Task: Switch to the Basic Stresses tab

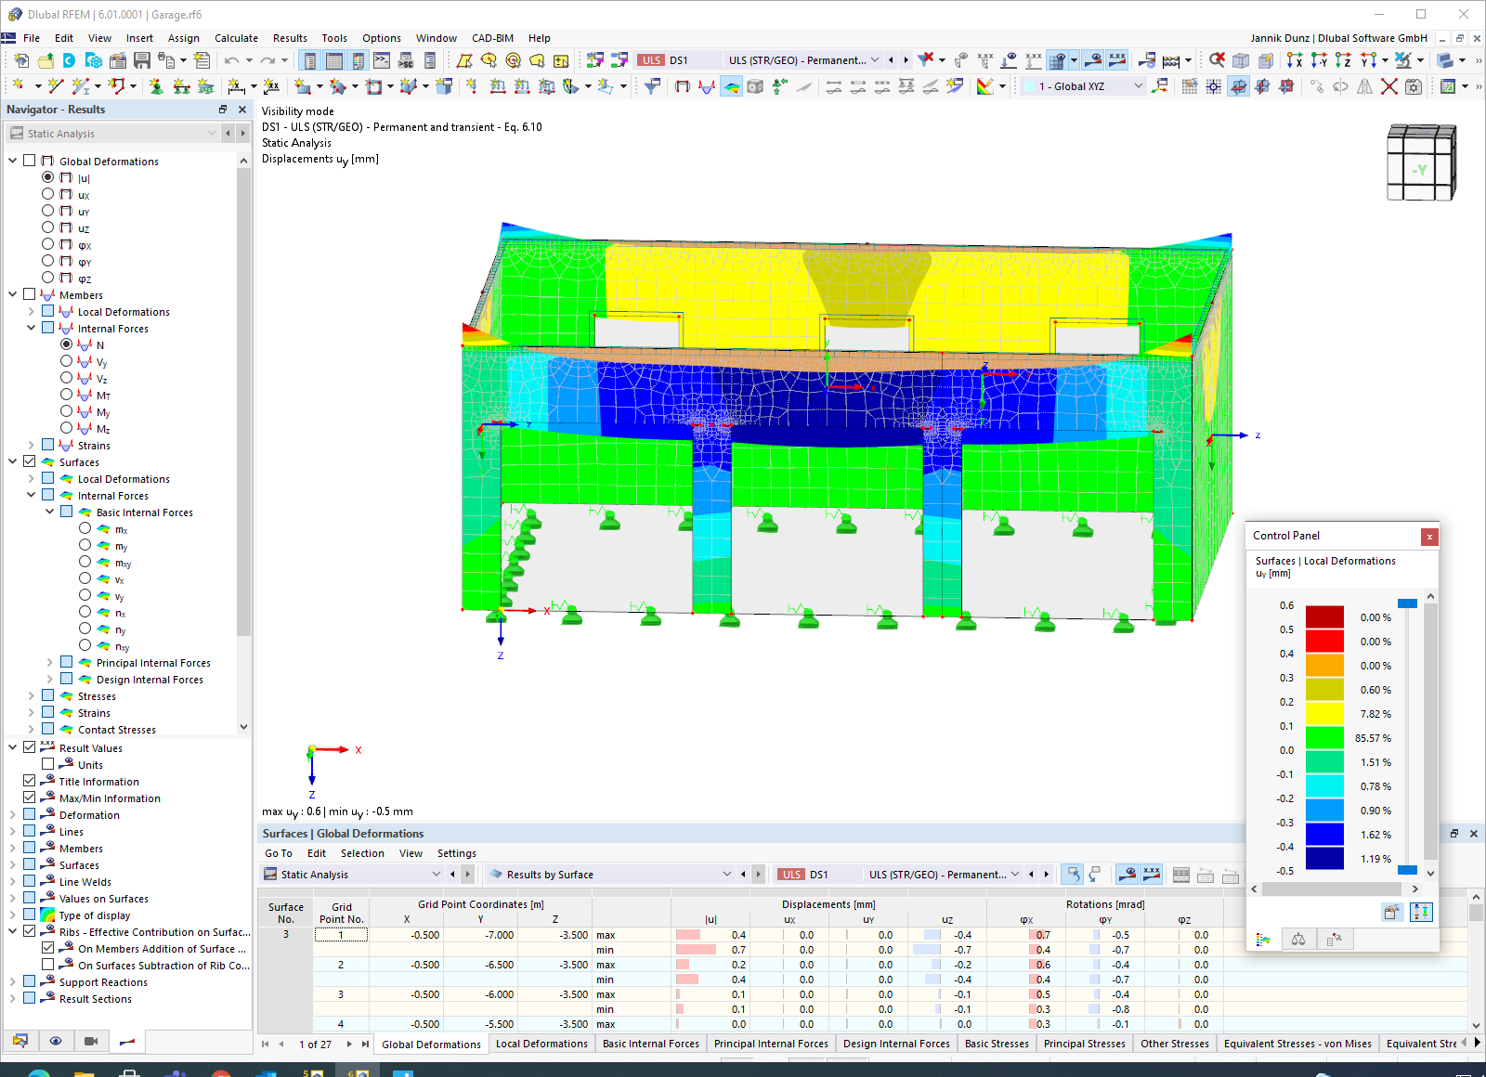Action: (997, 1044)
